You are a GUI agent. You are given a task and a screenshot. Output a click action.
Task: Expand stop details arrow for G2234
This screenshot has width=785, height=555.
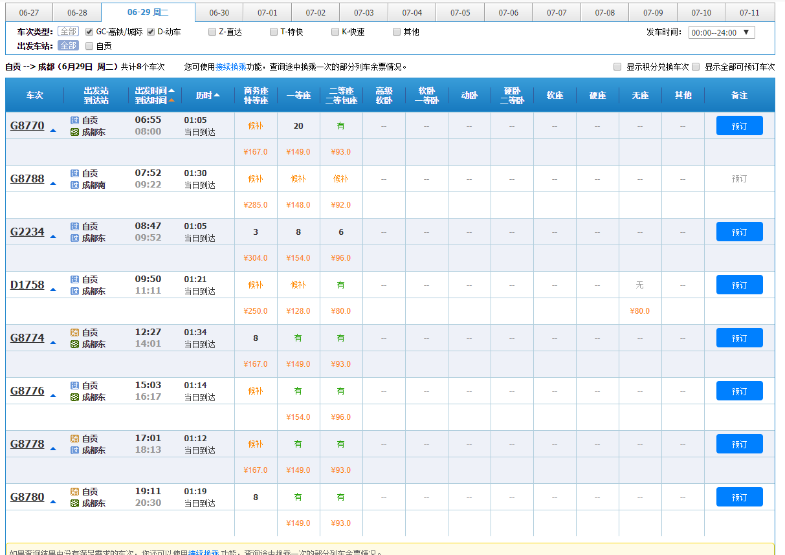click(x=53, y=237)
